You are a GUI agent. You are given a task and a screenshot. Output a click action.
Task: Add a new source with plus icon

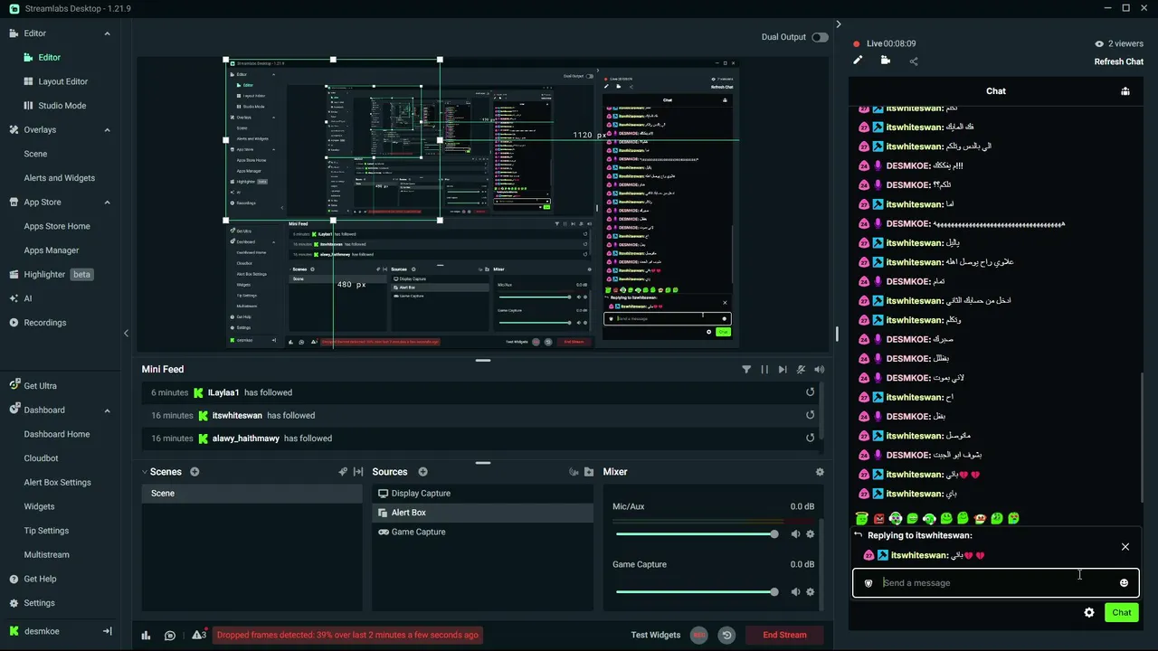(422, 472)
